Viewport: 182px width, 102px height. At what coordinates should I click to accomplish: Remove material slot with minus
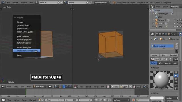tap(177, 48)
